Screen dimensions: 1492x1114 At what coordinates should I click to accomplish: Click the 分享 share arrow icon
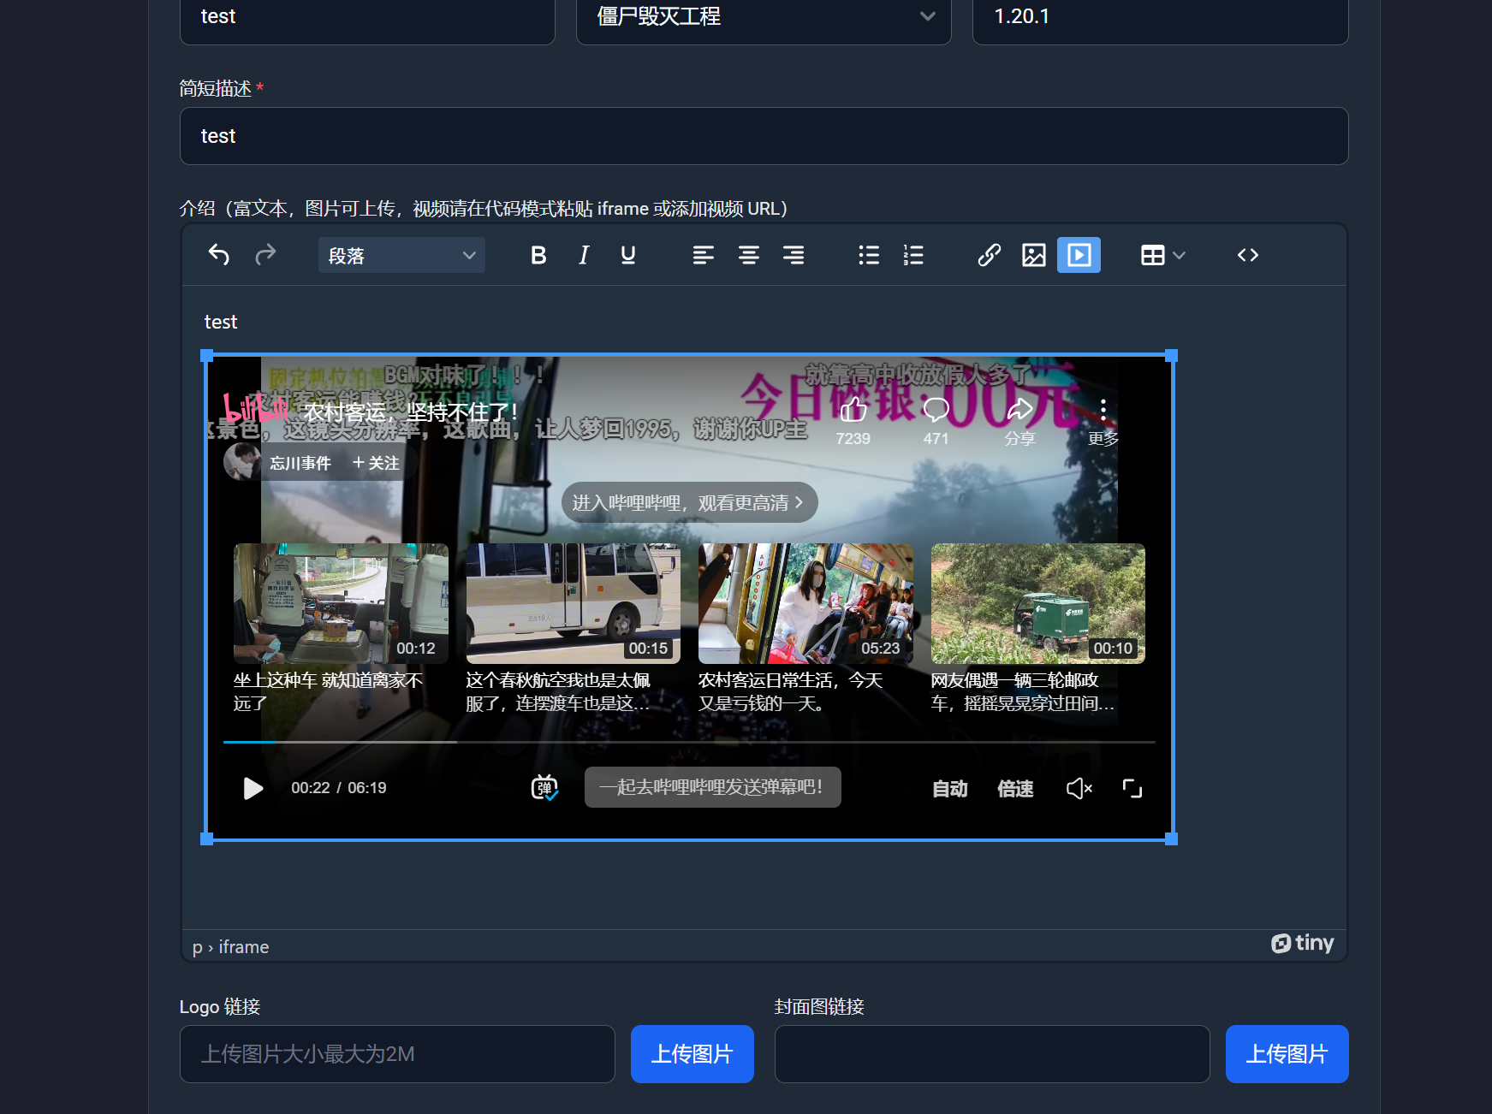click(x=1019, y=410)
